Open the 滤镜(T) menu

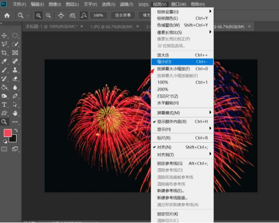pyautogui.click(x=126, y=4)
